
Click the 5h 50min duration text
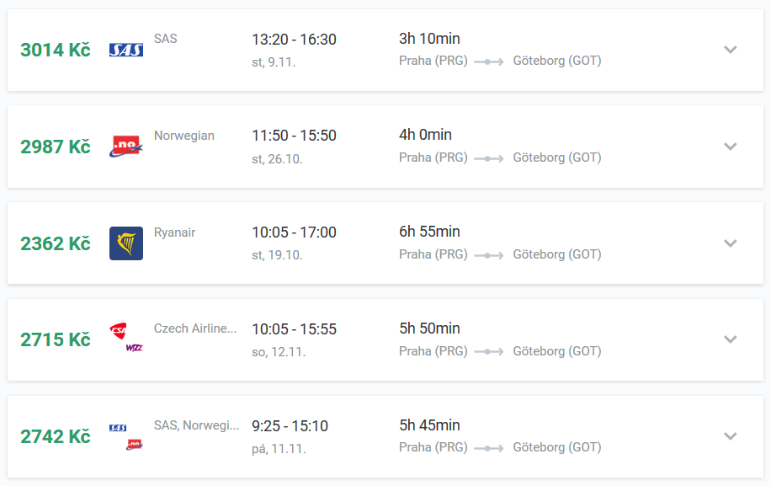click(x=429, y=328)
